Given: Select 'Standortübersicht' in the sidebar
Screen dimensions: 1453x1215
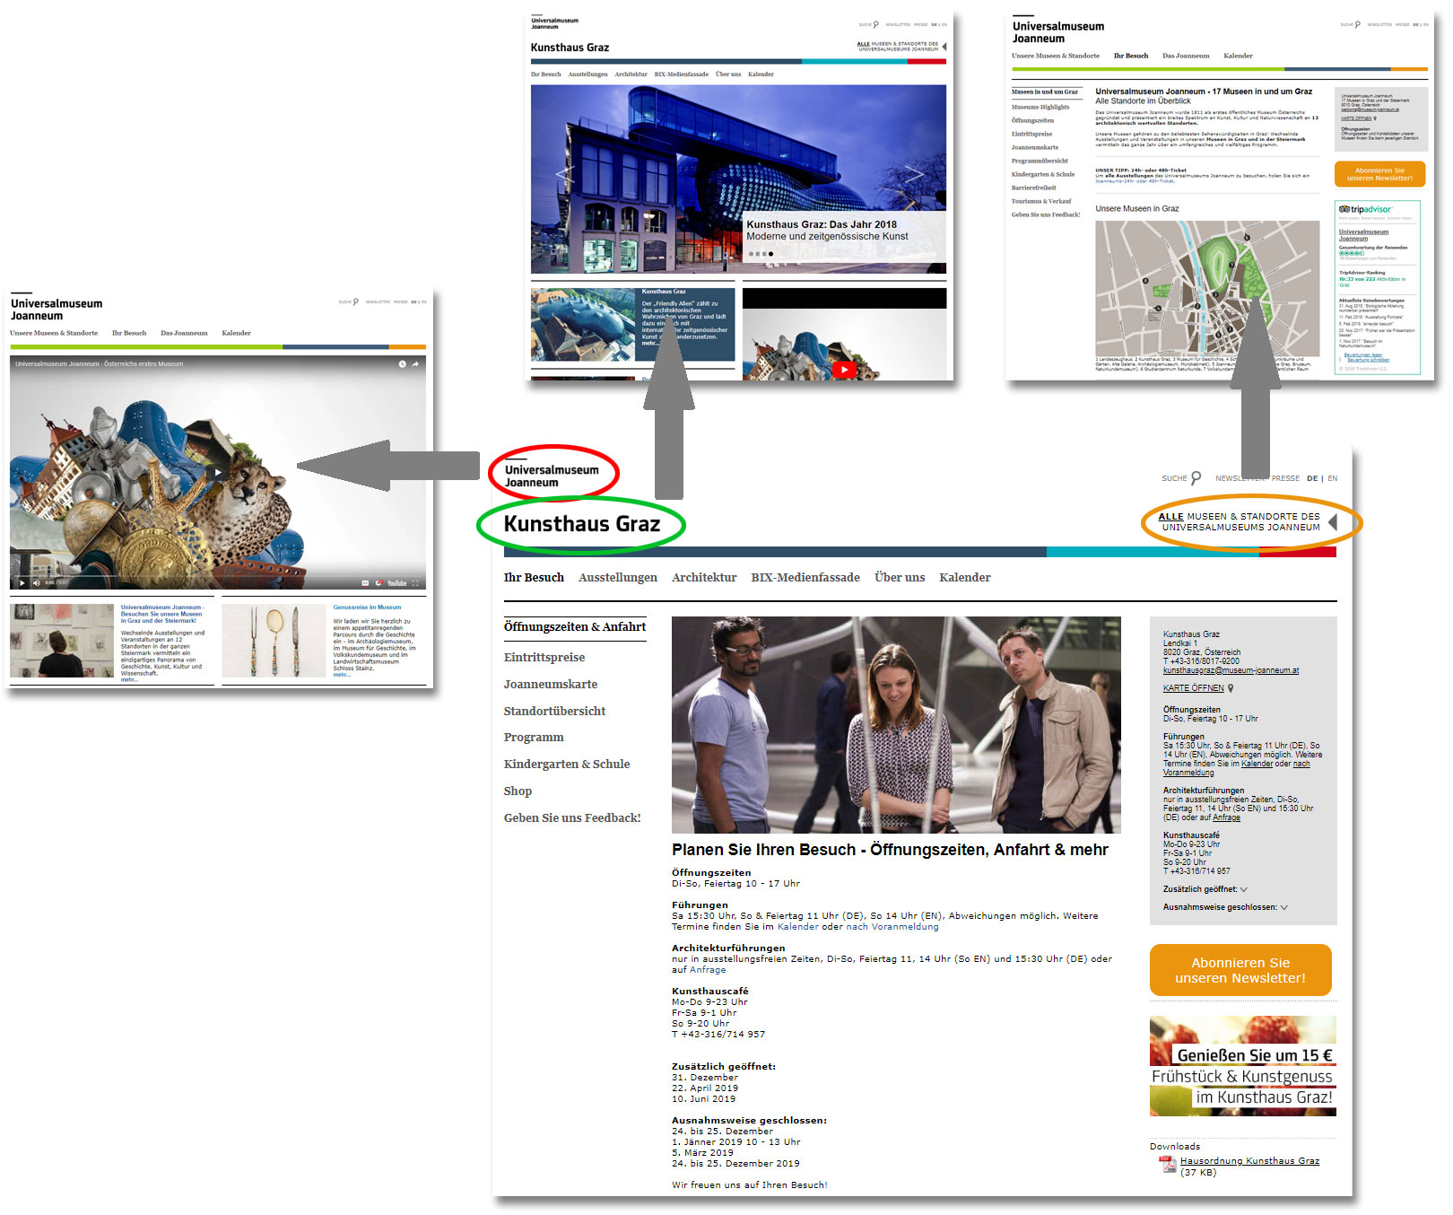Looking at the screenshot, I should 554,712.
